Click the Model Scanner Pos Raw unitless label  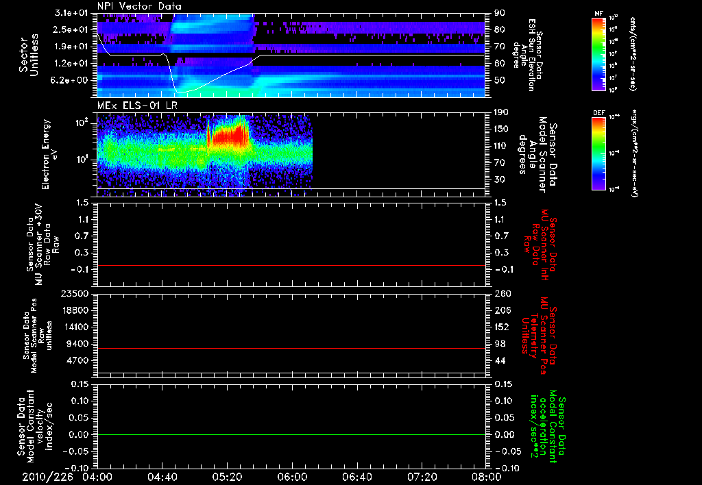point(38,336)
